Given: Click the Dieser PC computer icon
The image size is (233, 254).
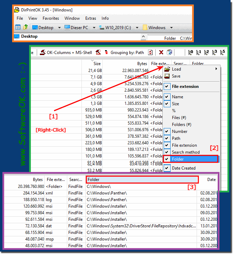Looking at the screenshot, I should pos(67,27).
